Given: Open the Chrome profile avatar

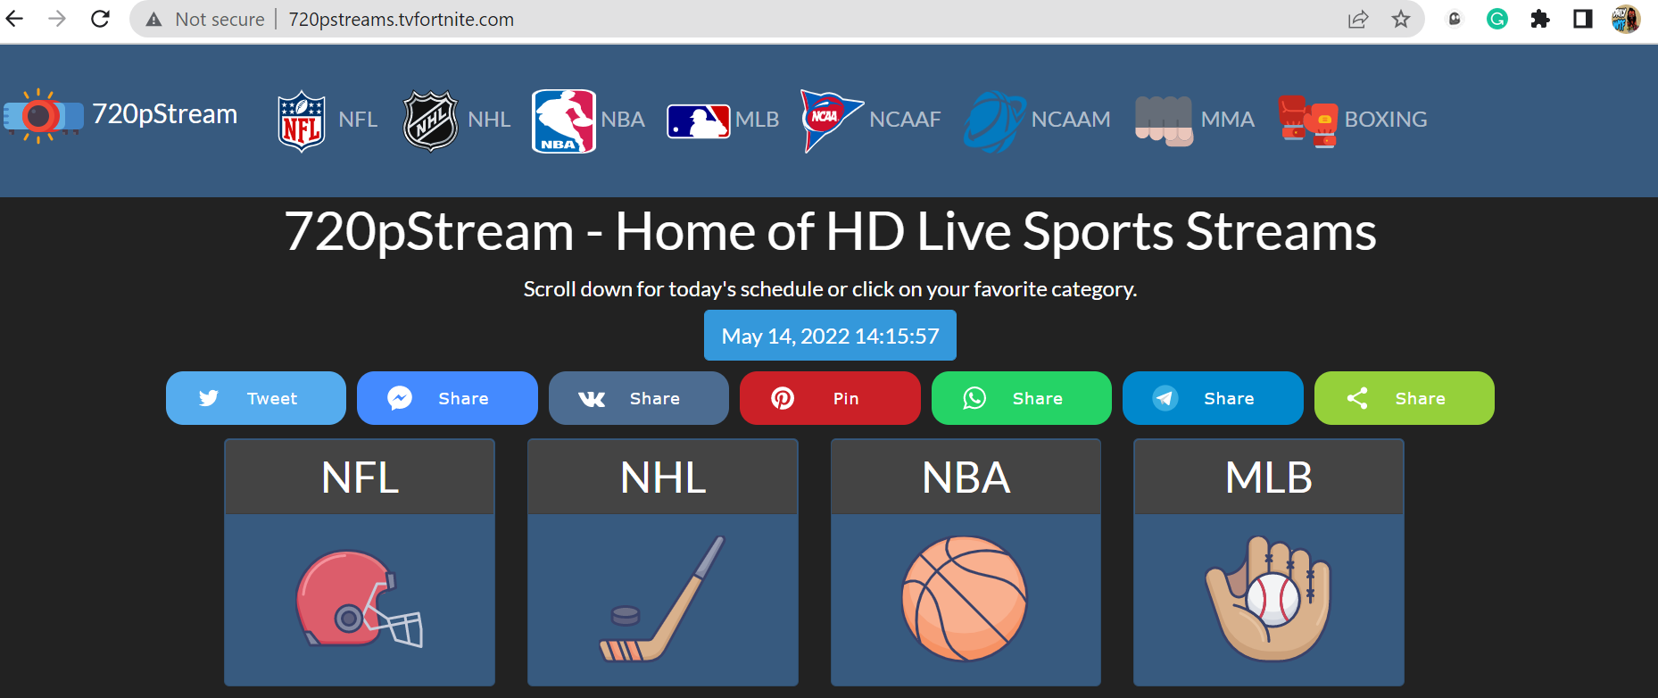Looking at the screenshot, I should click(1626, 19).
